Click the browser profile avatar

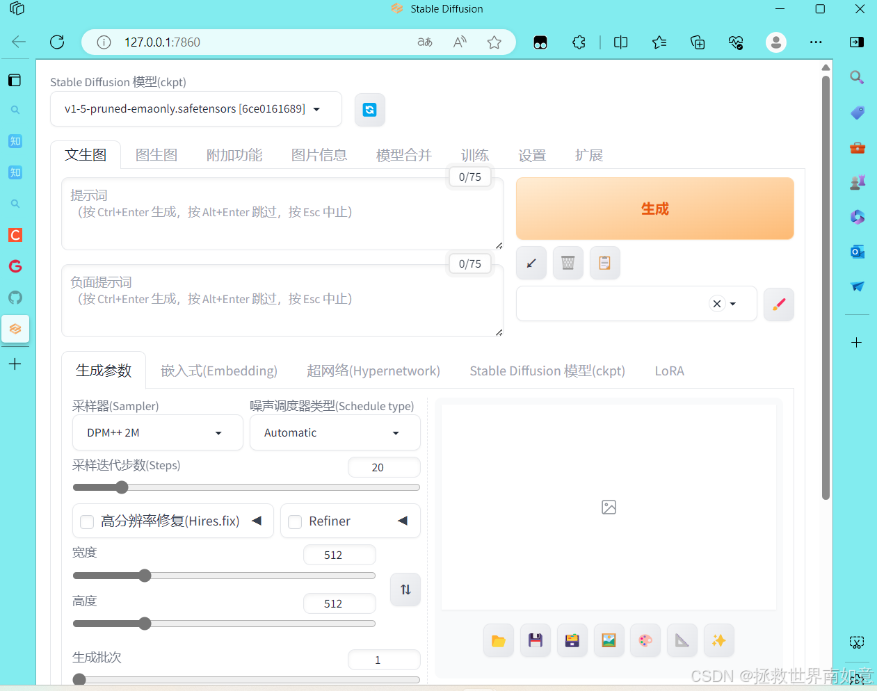coord(776,42)
